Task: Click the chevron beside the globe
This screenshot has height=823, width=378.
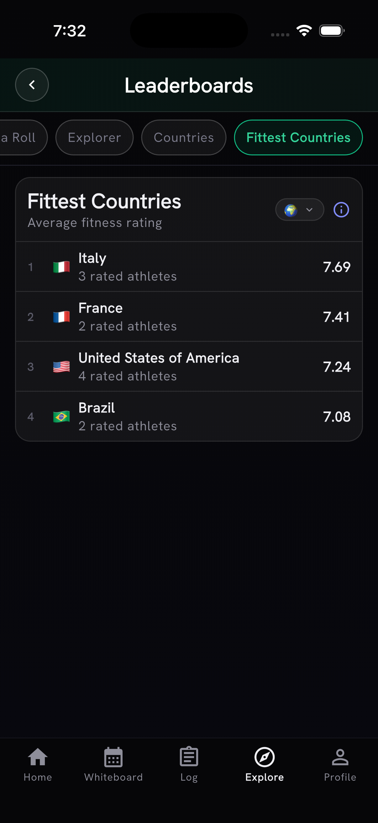Action: coord(309,210)
